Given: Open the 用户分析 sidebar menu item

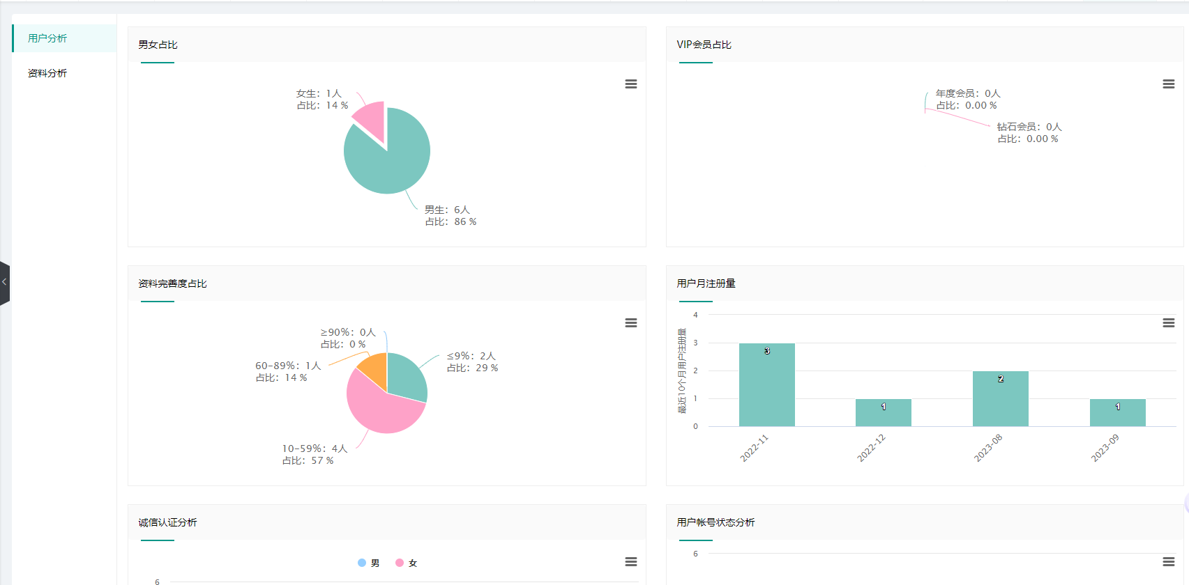Looking at the screenshot, I should [x=64, y=38].
